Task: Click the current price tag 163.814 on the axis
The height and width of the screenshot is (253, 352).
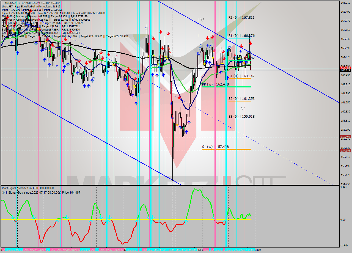Action: [x=345, y=70]
